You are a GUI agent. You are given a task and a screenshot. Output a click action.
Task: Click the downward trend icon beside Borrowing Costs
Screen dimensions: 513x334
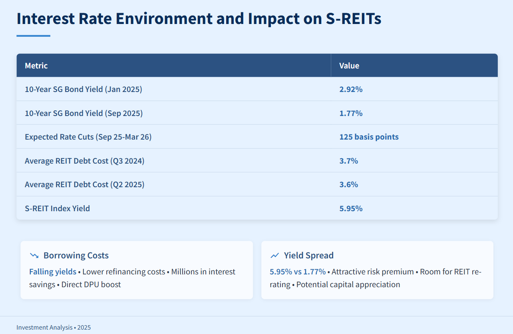(x=34, y=255)
